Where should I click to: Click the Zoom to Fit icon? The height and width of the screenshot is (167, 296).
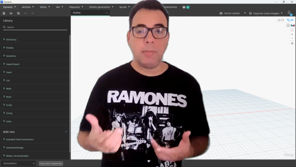tap(292, 30)
